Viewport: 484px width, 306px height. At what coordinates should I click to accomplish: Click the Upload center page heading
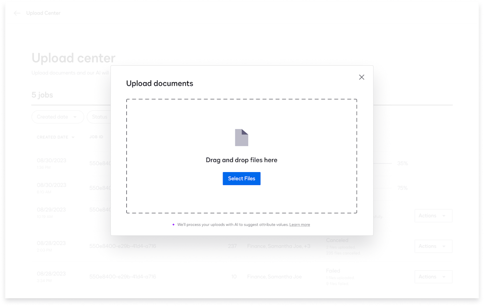(x=74, y=58)
